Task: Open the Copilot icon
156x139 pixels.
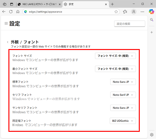Action: tap(151, 12)
